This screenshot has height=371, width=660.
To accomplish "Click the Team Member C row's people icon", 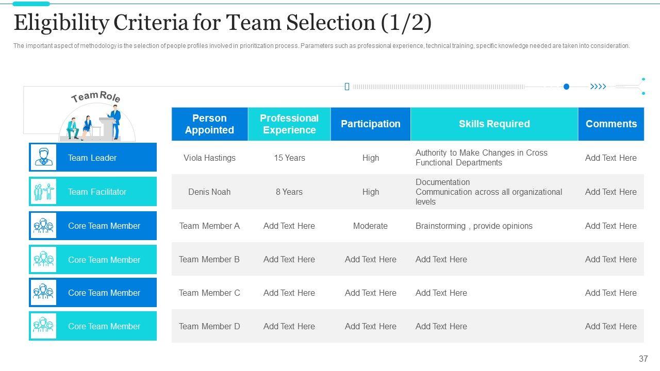I will 43,293.
